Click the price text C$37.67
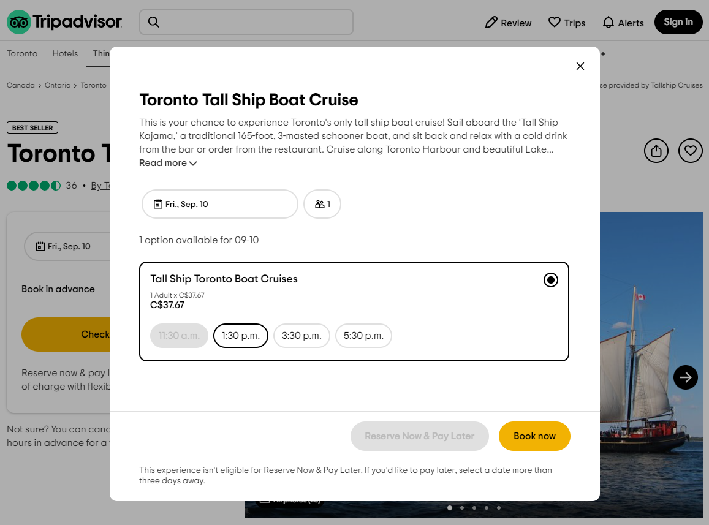 pyautogui.click(x=167, y=305)
